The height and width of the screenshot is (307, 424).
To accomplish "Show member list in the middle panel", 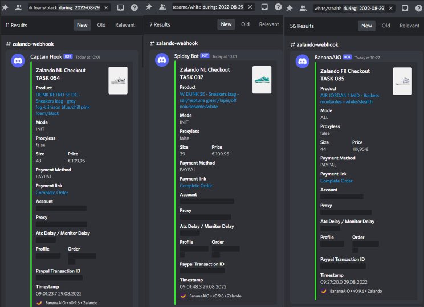I will click(x=162, y=7).
